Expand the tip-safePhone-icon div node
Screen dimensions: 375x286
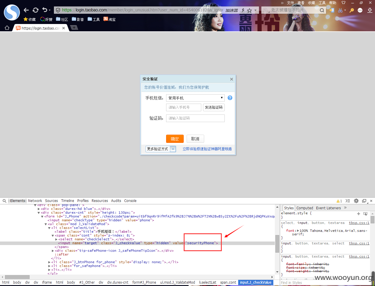click(53, 251)
